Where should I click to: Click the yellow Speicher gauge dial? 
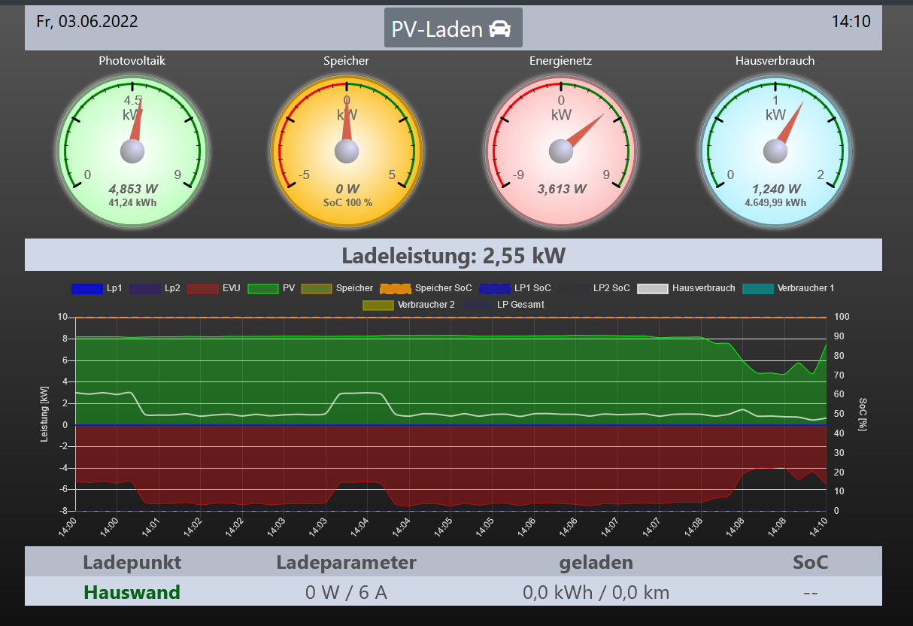coord(347,151)
